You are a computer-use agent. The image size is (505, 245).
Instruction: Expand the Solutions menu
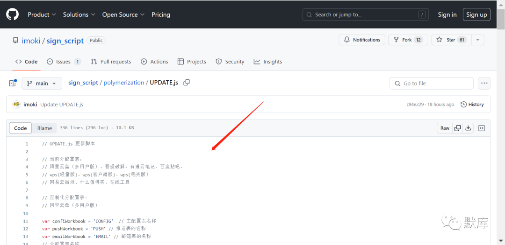(x=79, y=14)
